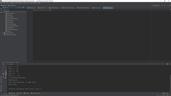Image resolution: width=171 pixels, height=96 pixels.
Task: Select Scratches and Consoles node
Action: (11, 35)
